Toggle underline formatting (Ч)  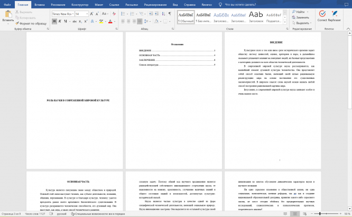point(66,21)
